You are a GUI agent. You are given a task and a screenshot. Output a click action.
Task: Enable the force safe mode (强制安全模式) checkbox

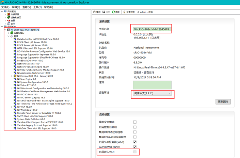[x=135, y=122]
